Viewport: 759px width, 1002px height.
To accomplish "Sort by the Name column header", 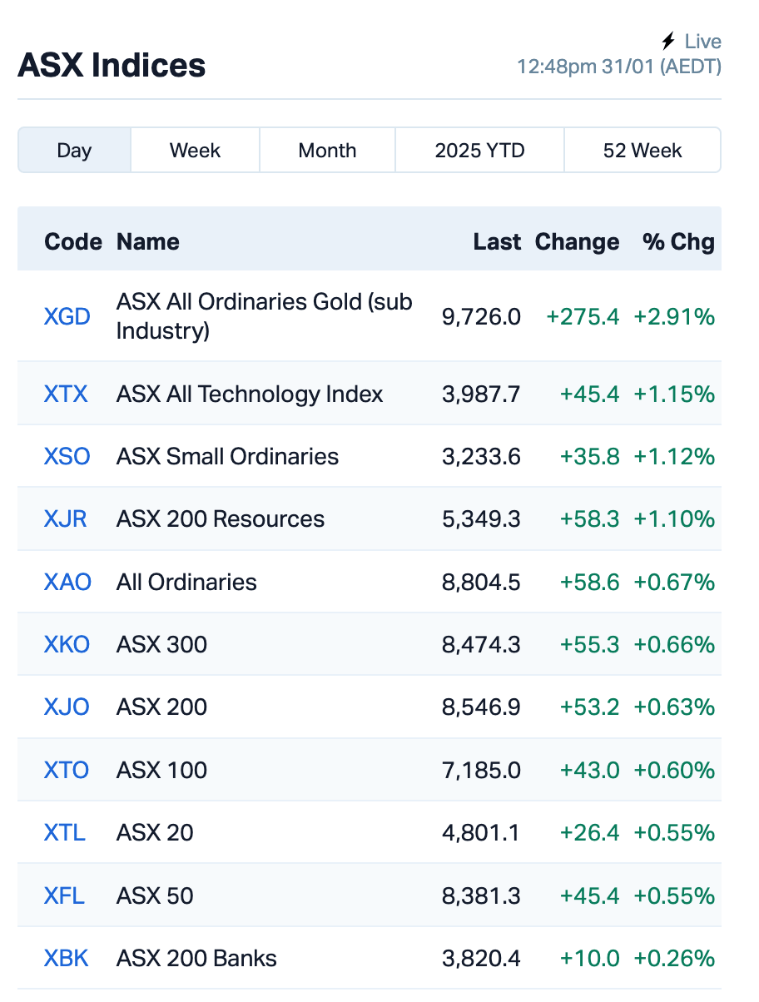I will pyautogui.click(x=148, y=242).
